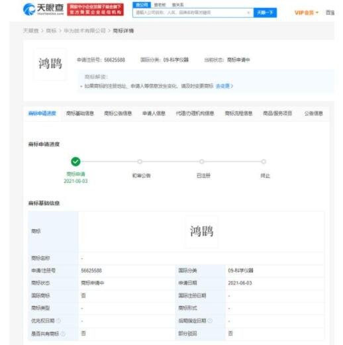This screenshot has width=343, height=345.
Task: Open the 商标公告信息 tab
Action: pyautogui.click(x=118, y=113)
